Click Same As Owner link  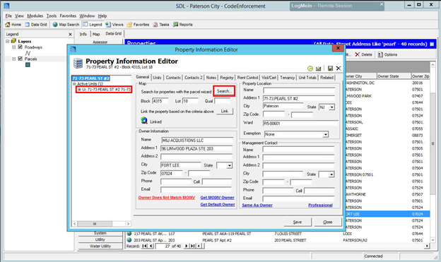tap(257, 206)
